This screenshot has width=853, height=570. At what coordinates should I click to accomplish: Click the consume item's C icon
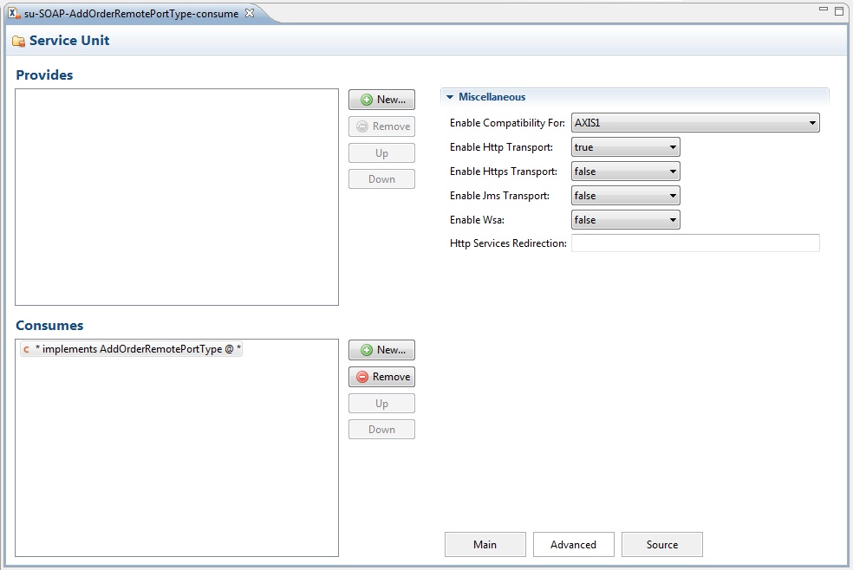click(x=26, y=350)
